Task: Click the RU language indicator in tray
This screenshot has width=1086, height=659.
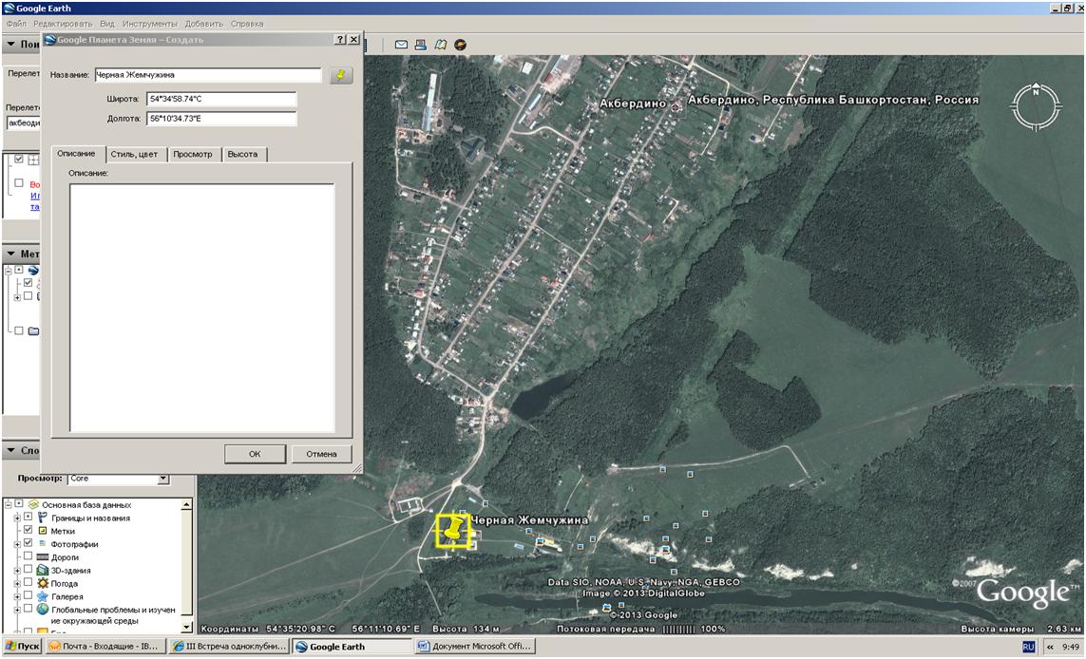Action: [x=1028, y=647]
